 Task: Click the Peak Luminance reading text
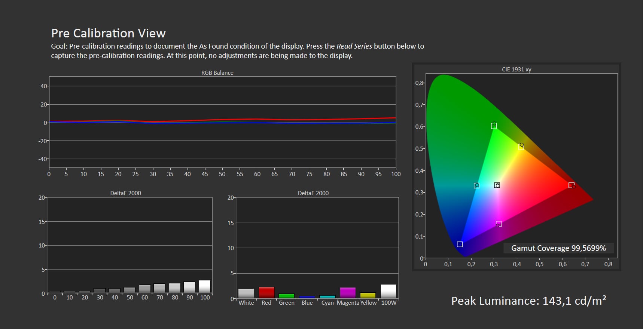click(528, 301)
